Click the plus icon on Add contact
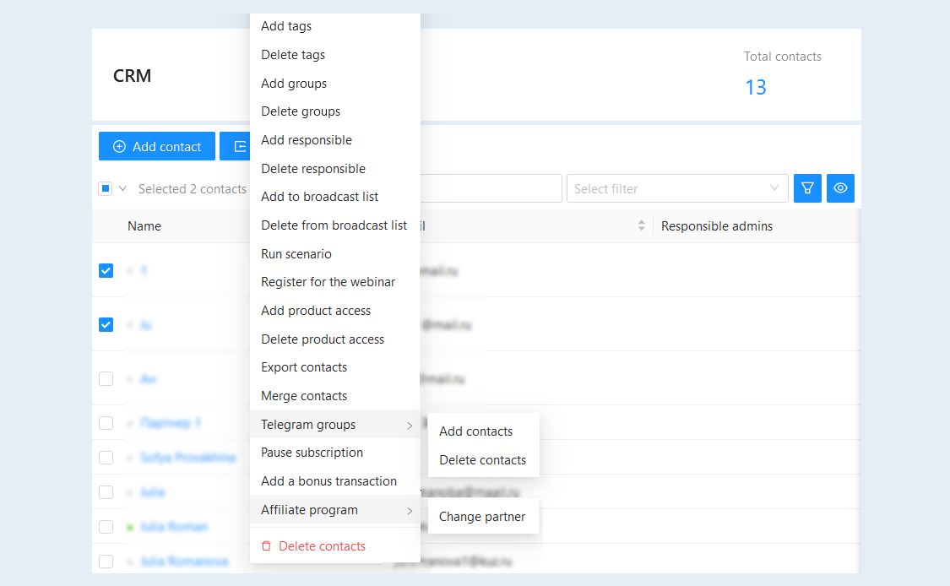 click(119, 147)
